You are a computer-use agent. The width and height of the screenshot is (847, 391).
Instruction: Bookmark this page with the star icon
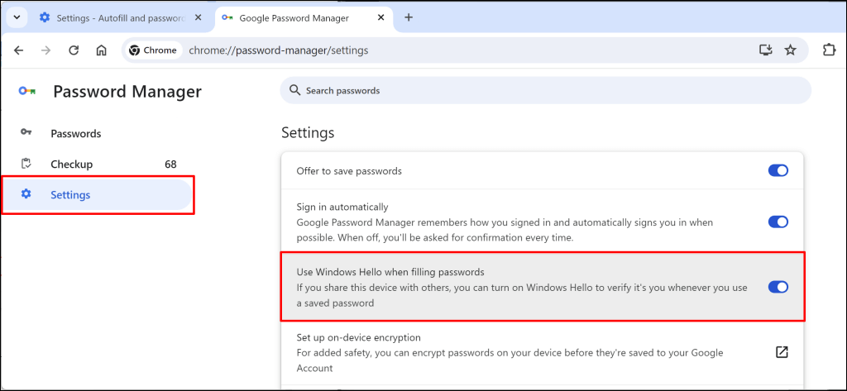coord(791,50)
